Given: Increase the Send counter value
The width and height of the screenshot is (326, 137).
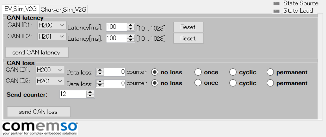Looking at the screenshot, I should (x=90, y=92).
